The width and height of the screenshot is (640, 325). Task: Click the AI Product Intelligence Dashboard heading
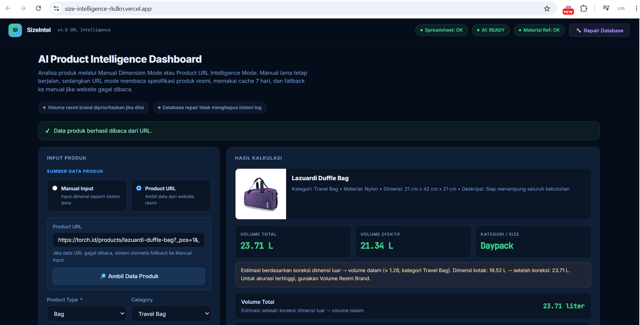click(120, 59)
